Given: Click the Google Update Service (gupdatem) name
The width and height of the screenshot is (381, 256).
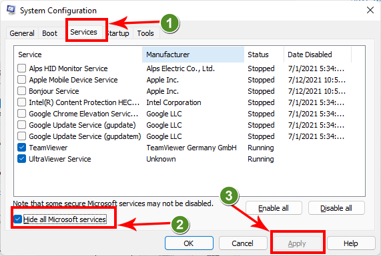Looking at the screenshot, I should 85,136.
